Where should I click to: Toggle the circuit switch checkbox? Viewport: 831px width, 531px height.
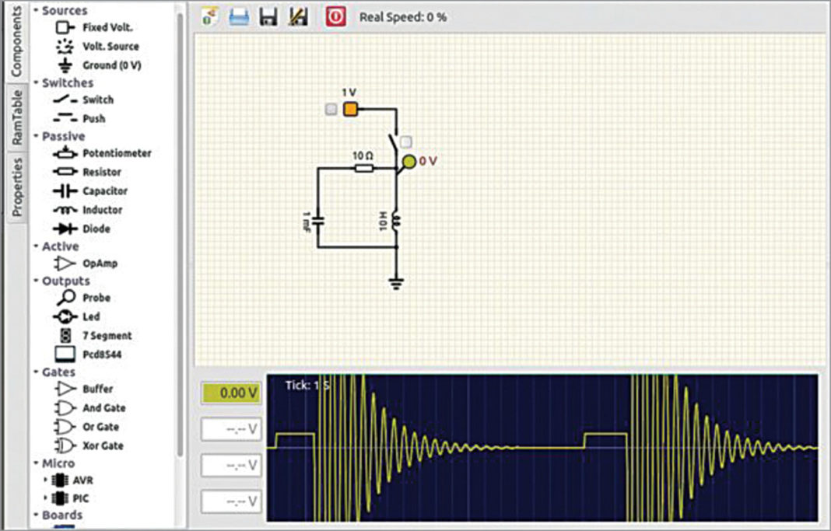tap(406, 142)
